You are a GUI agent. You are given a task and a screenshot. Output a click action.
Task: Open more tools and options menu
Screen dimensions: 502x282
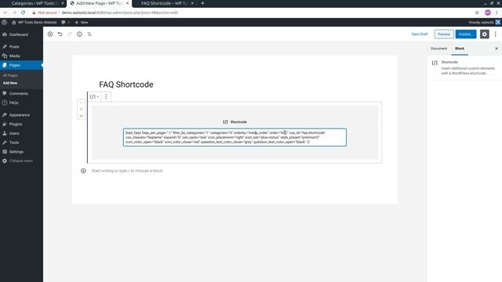coord(495,34)
